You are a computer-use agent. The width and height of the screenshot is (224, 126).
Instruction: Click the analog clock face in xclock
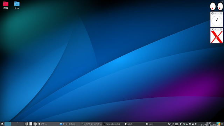[217, 21]
